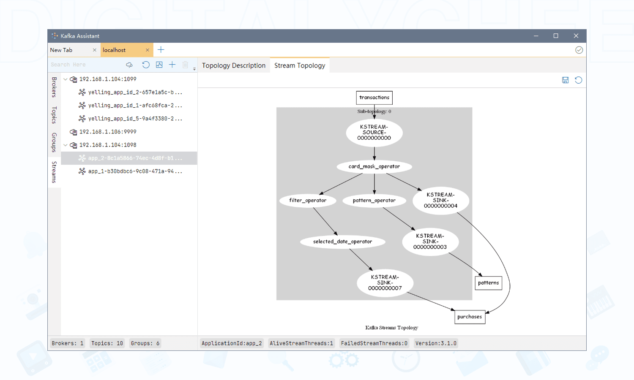Focus the Search Here input field
This screenshot has width=634, height=380.
85,65
